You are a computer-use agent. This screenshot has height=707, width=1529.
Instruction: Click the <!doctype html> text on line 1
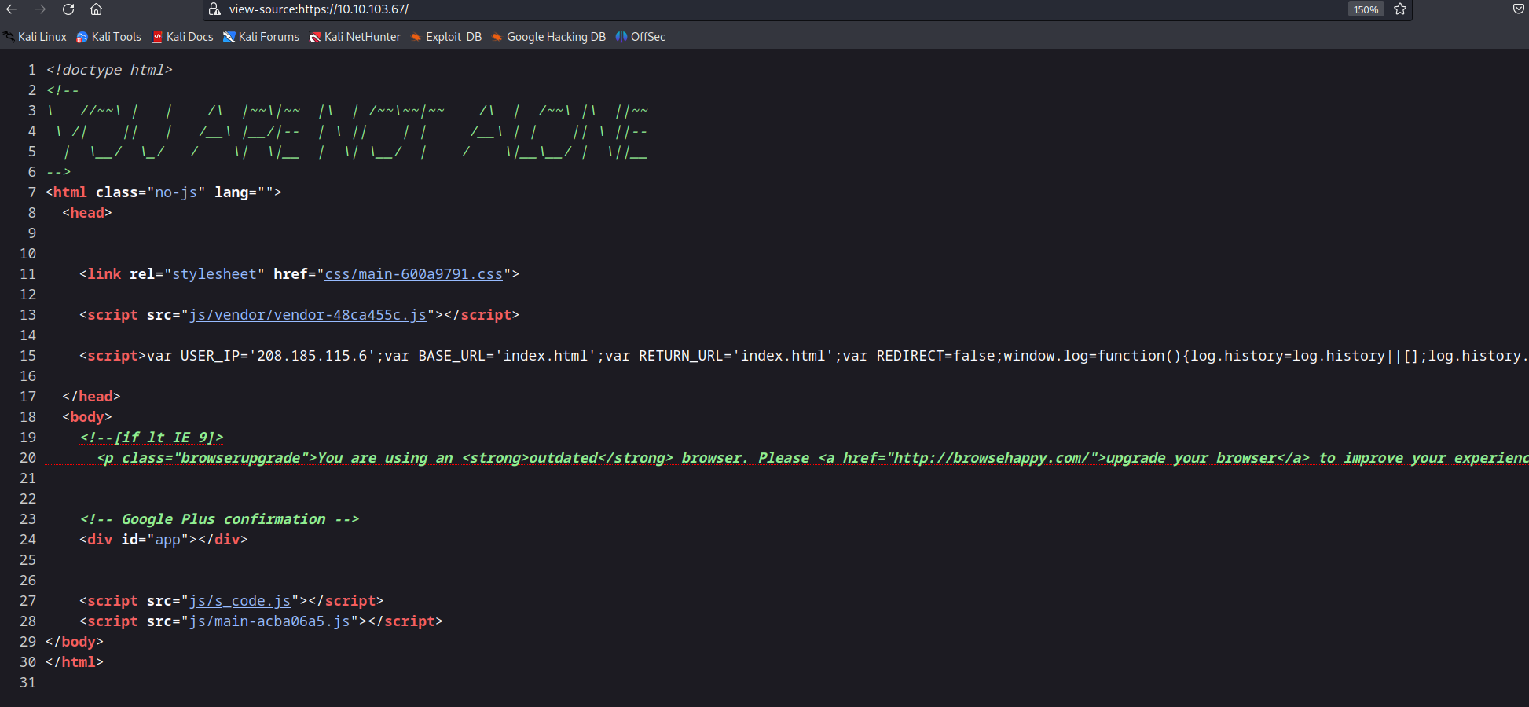[x=109, y=70]
